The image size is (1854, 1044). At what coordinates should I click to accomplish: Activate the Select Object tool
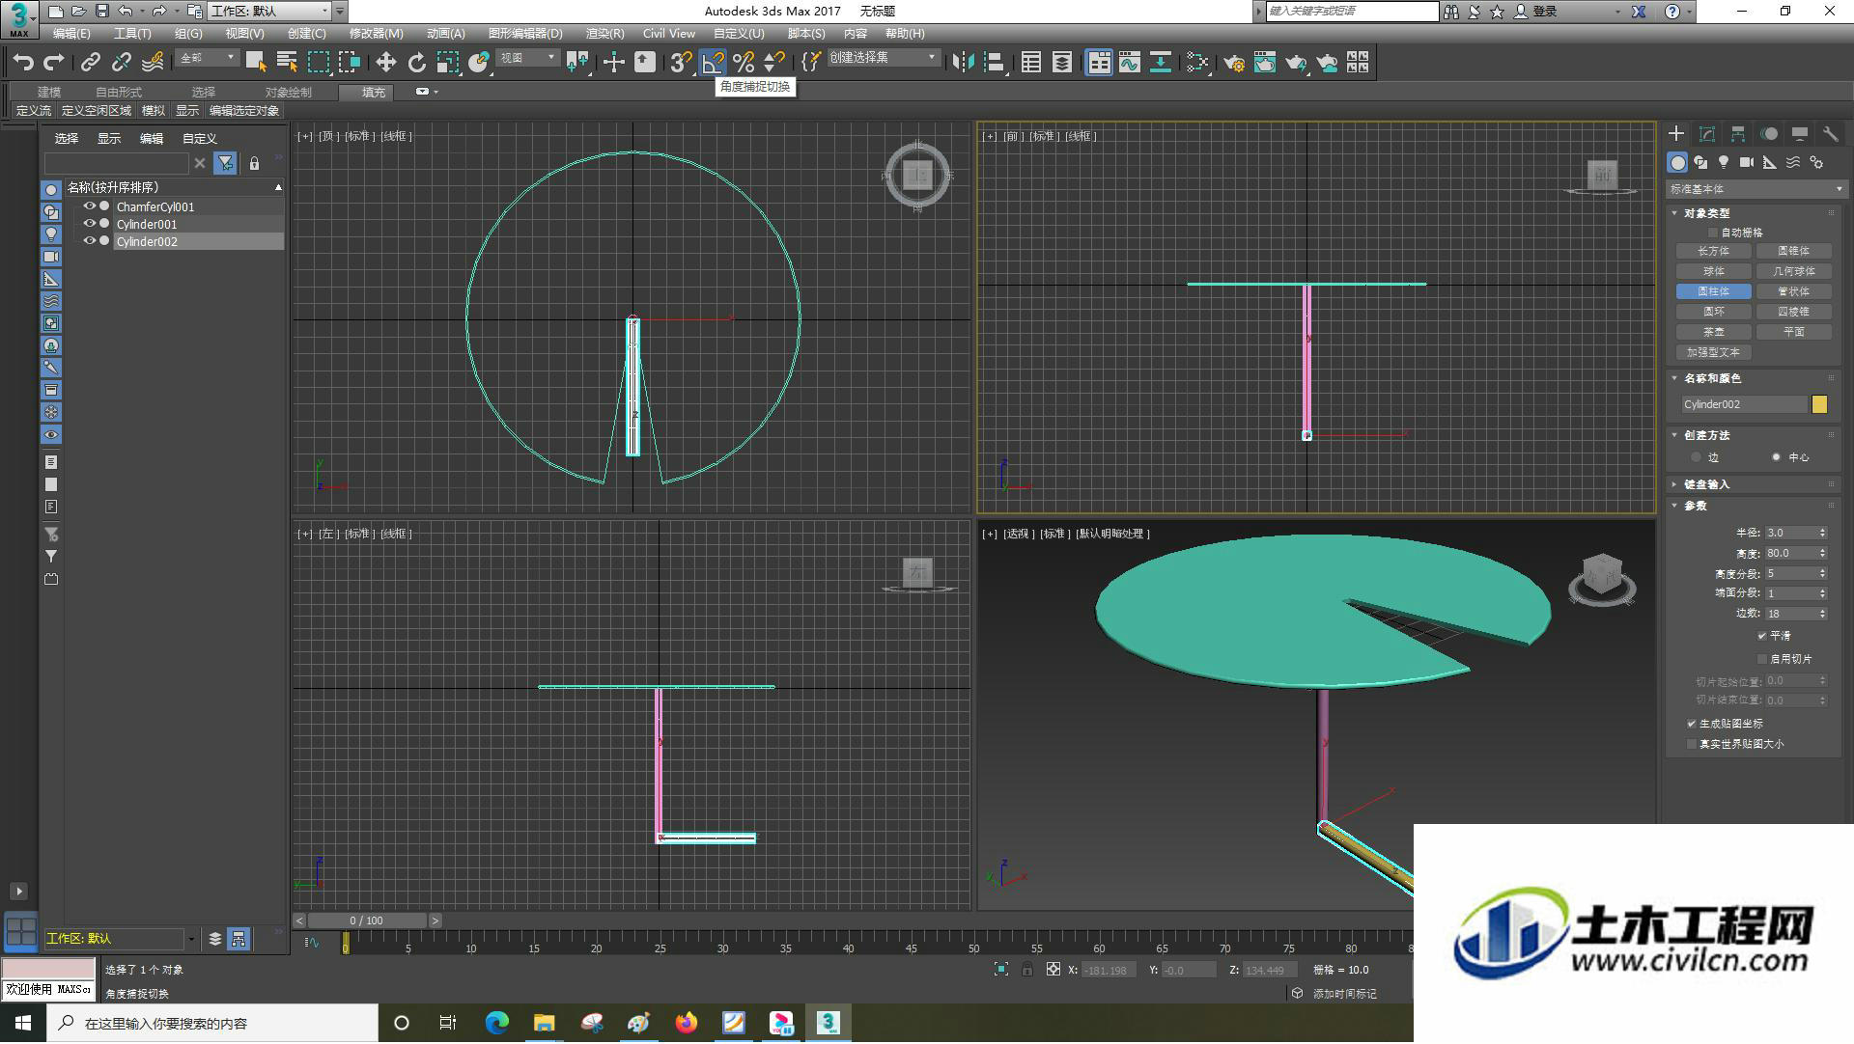tap(256, 63)
